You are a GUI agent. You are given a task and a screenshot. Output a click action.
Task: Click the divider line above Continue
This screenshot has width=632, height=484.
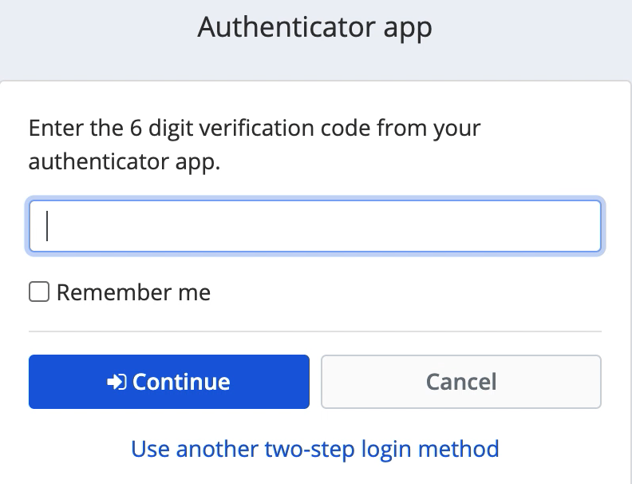point(314,331)
